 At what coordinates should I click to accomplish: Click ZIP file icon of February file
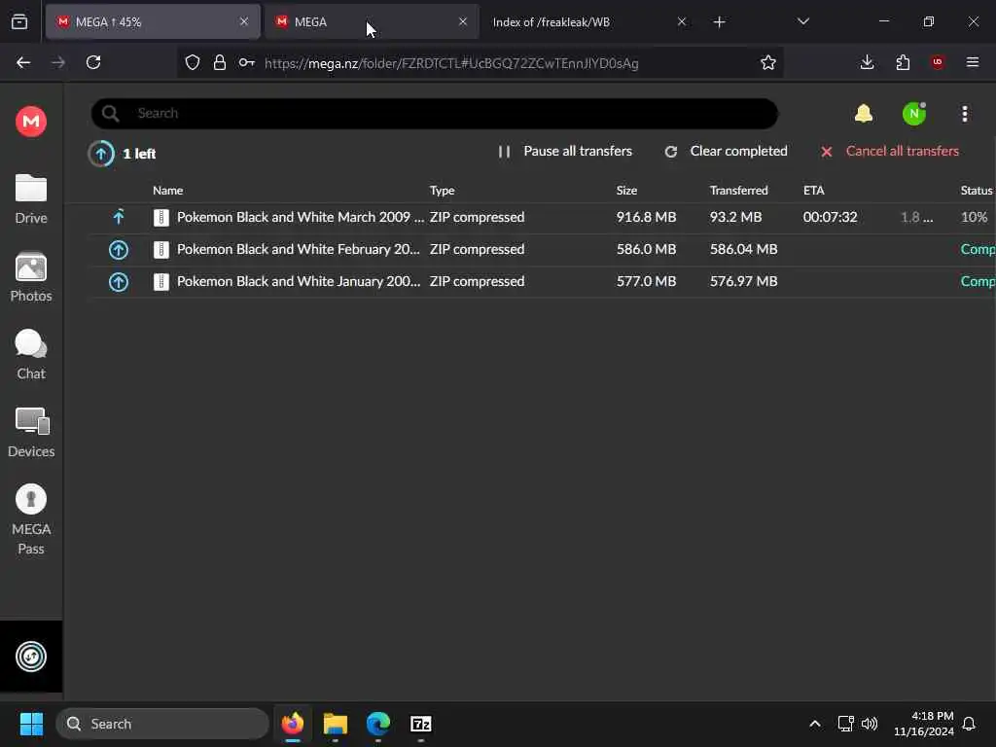[x=161, y=250]
